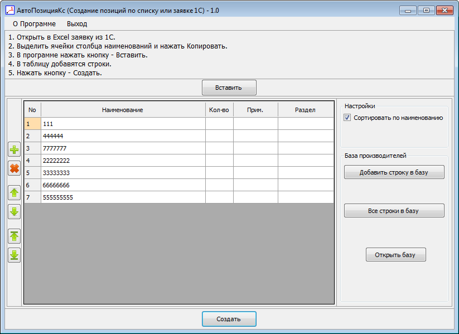The image size is (459, 334).
Task: Click the 'Кол-во' column header
Action: coord(219,110)
